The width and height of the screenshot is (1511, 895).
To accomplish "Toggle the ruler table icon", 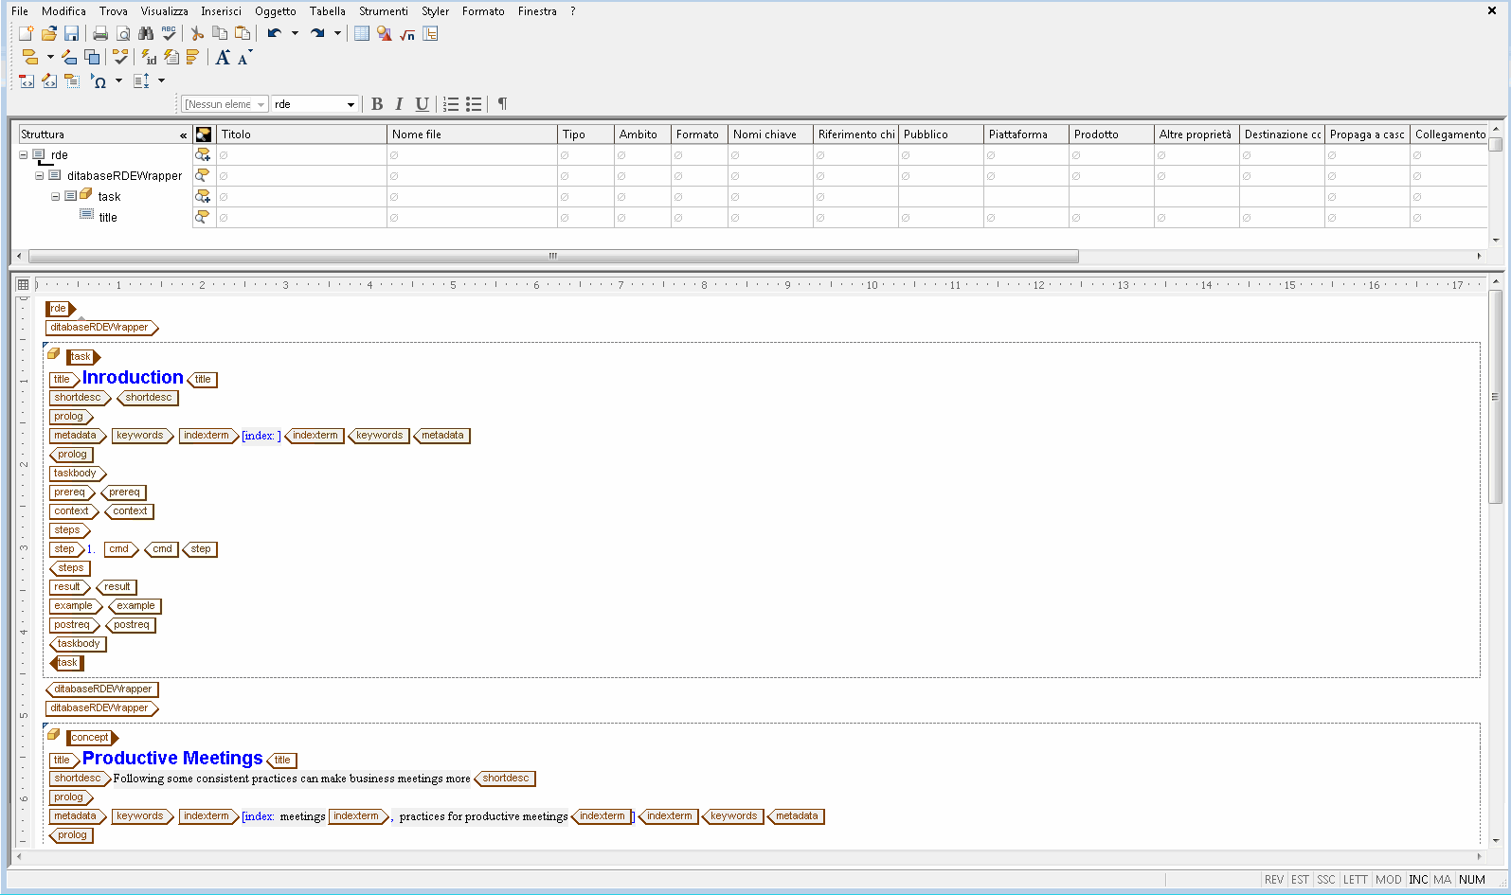I will pos(24,284).
